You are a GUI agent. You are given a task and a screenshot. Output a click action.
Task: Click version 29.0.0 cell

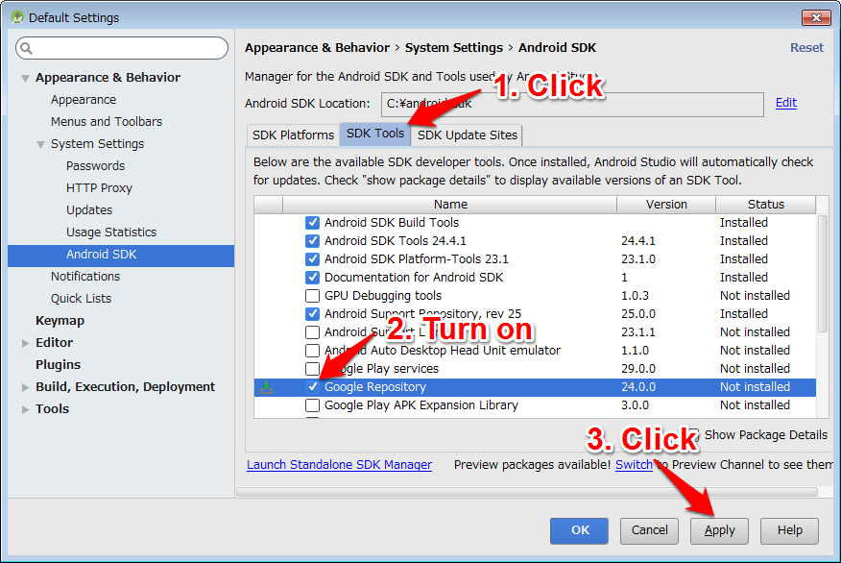[637, 369]
